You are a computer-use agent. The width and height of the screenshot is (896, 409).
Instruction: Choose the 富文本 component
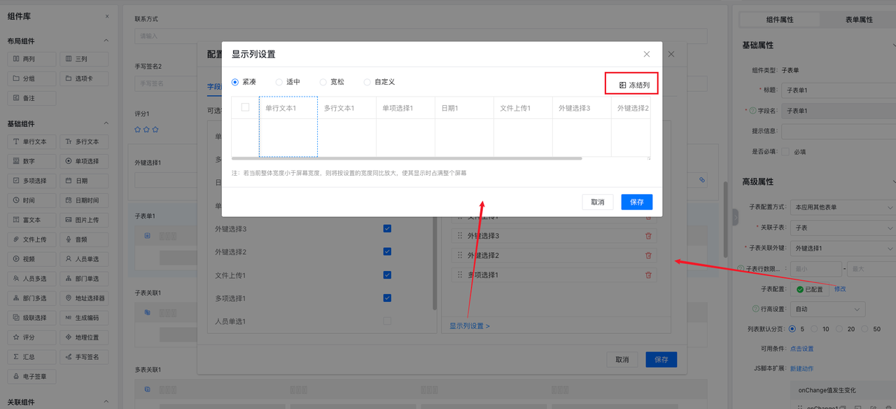click(x=31, y=220)
